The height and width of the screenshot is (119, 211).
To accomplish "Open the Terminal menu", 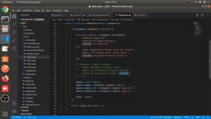I will (x=57, y=11).
